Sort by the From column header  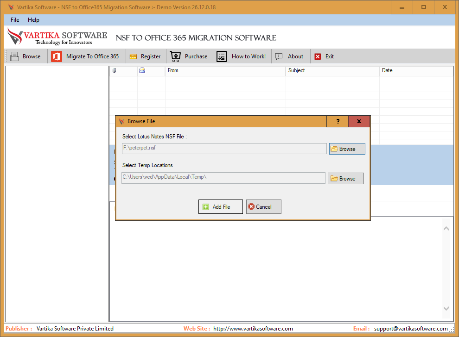pyautogui.click(x=225, y=70)
